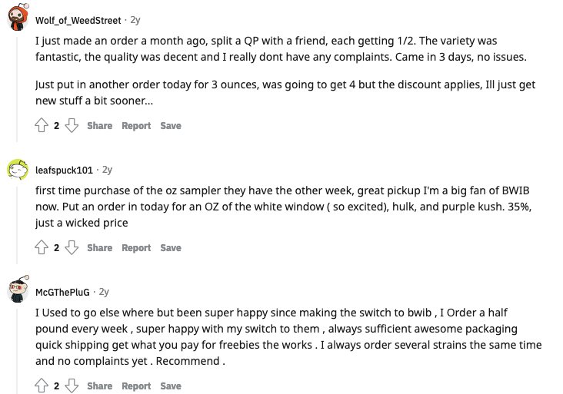Save McGThePluG's comment

[171, 386]
